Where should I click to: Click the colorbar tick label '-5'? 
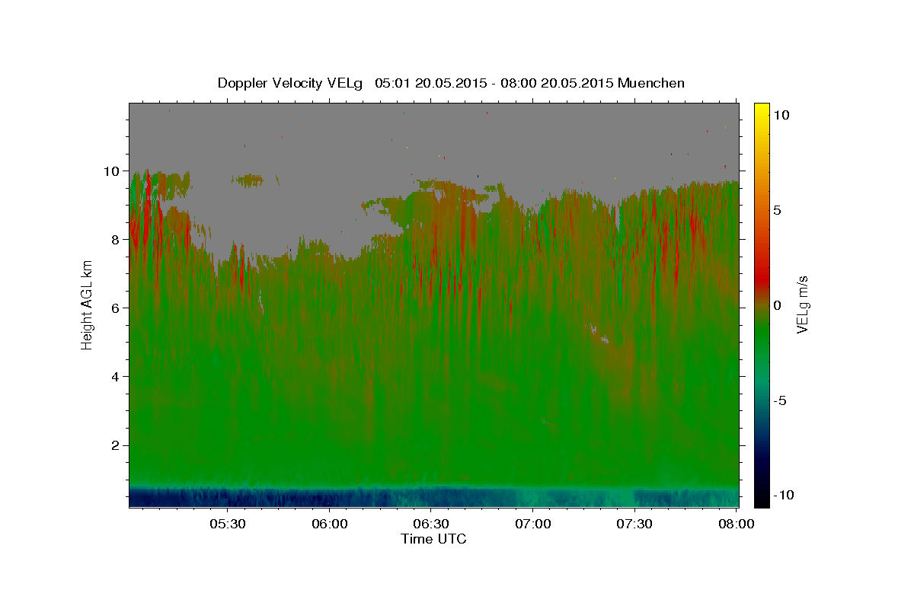point(781,400)
